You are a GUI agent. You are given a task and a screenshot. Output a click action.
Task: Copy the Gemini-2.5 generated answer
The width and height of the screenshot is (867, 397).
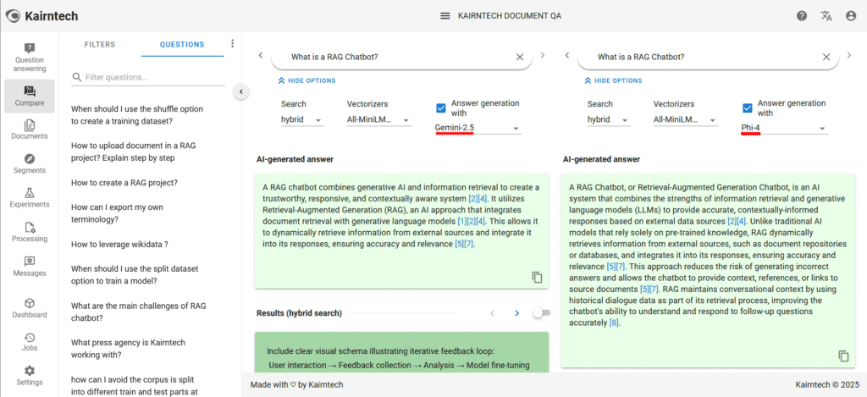pos(537,277)
